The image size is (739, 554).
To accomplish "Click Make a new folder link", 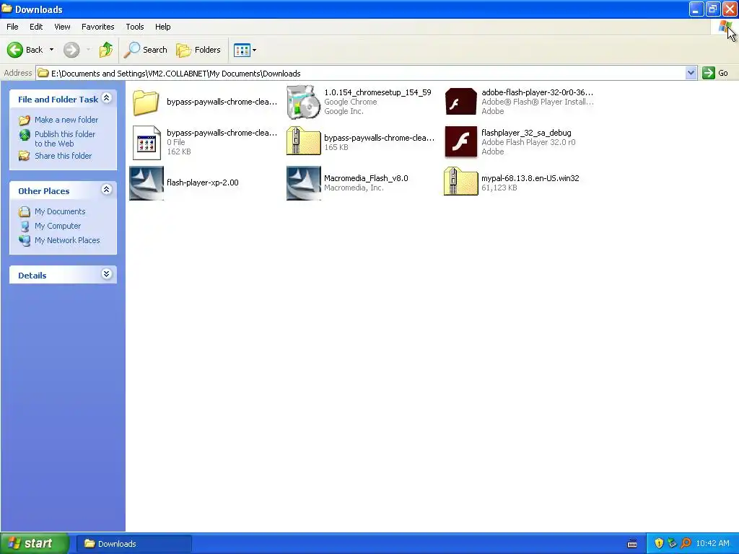I will (x=66, y=120).
